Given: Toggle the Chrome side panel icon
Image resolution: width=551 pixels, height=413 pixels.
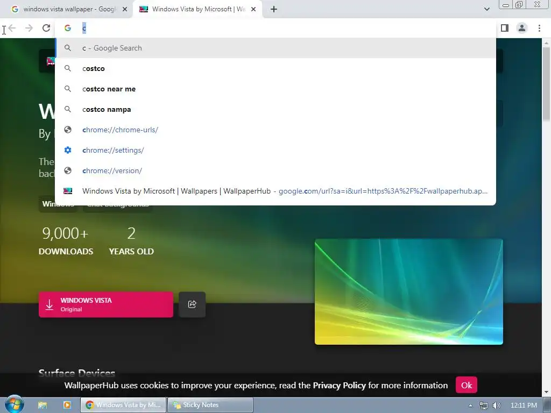Looking at the screenshot, I should [x=505, y=28].
